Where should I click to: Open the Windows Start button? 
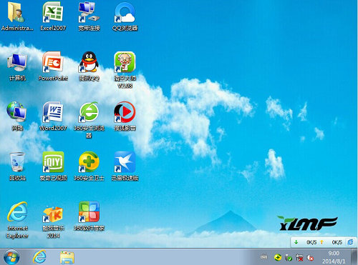[x=11, y=257]
